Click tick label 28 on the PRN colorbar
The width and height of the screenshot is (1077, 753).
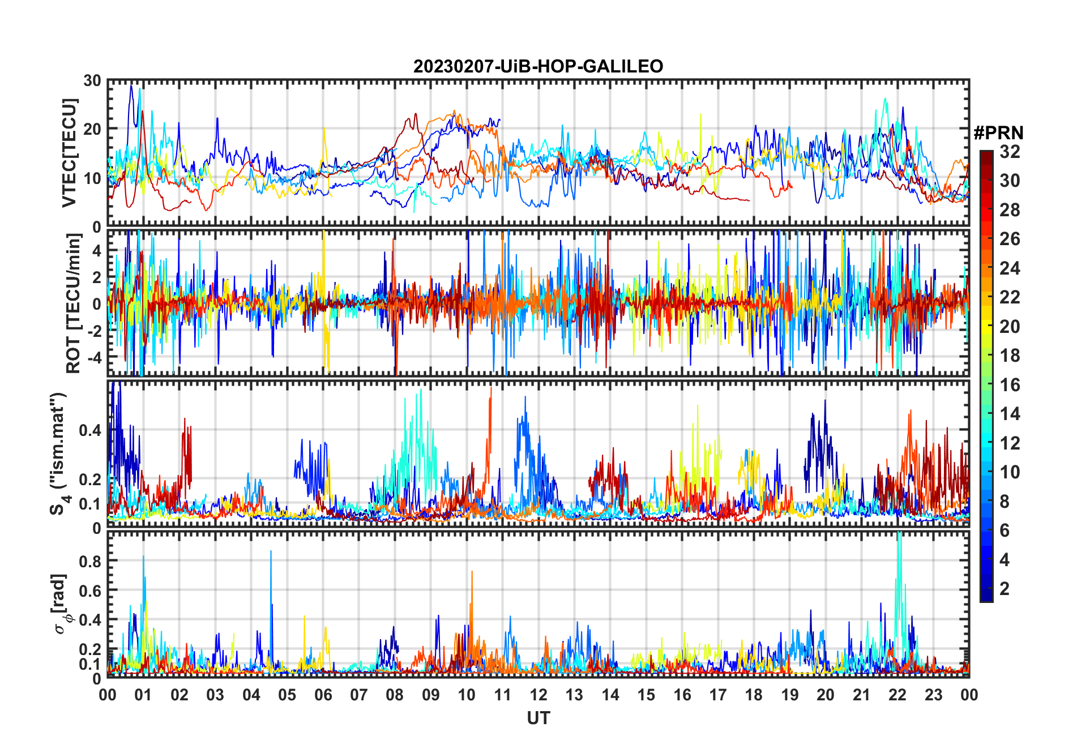1010,209
